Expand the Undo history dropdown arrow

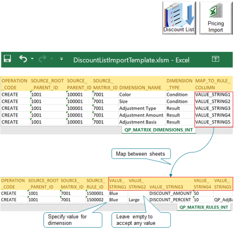pyautogui.click(x=32, y=59)
